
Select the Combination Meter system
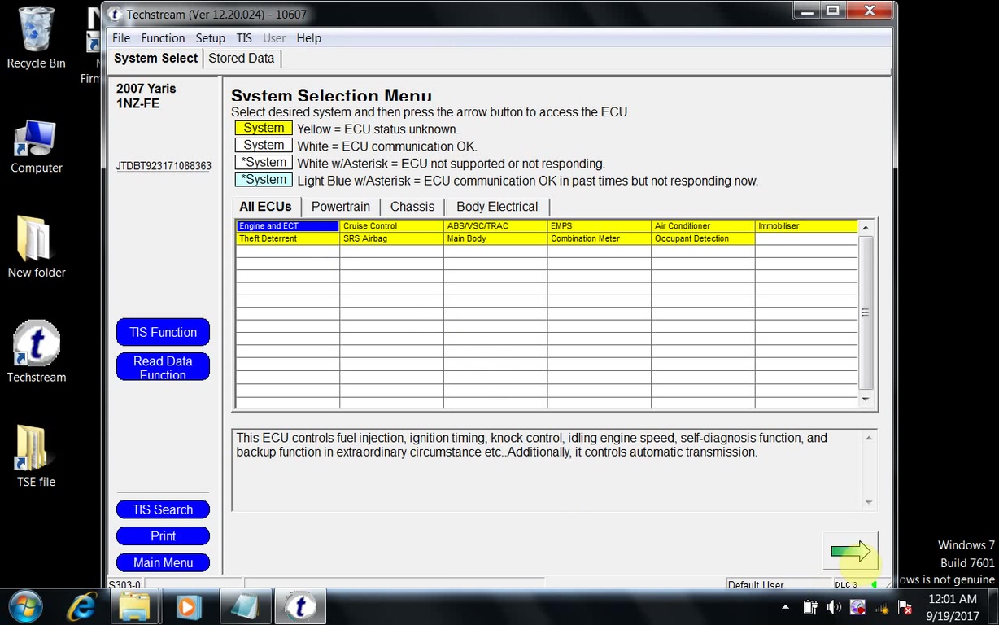point(600,238)
